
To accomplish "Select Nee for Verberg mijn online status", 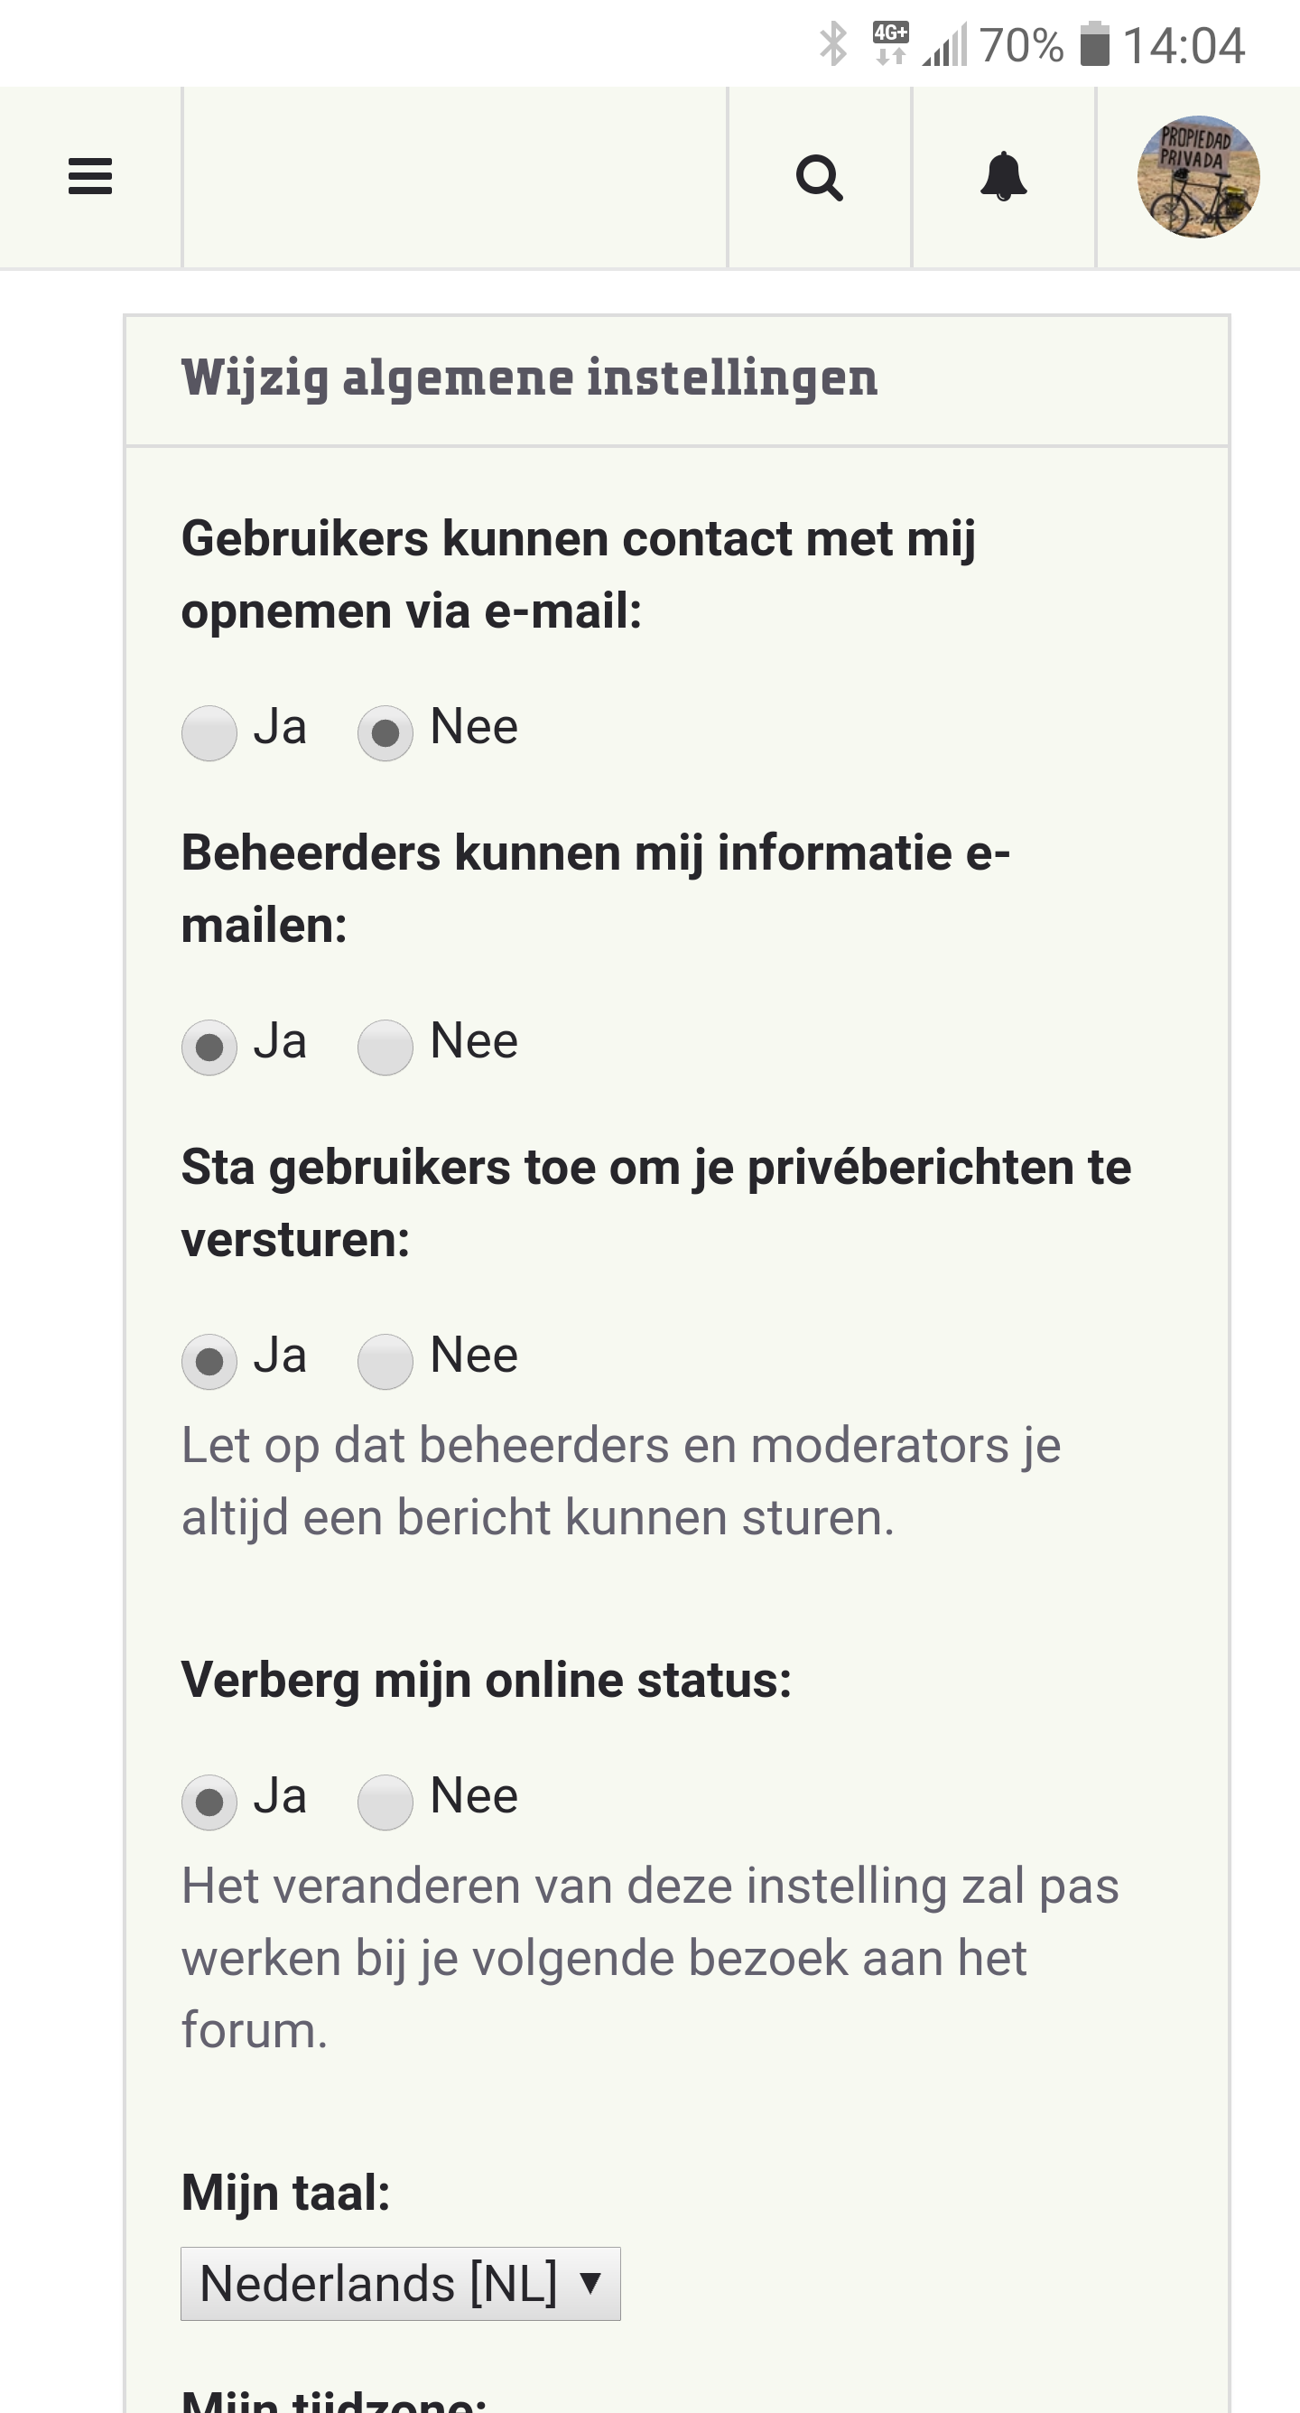I will pyautogui.click(x=385, y=1802).
